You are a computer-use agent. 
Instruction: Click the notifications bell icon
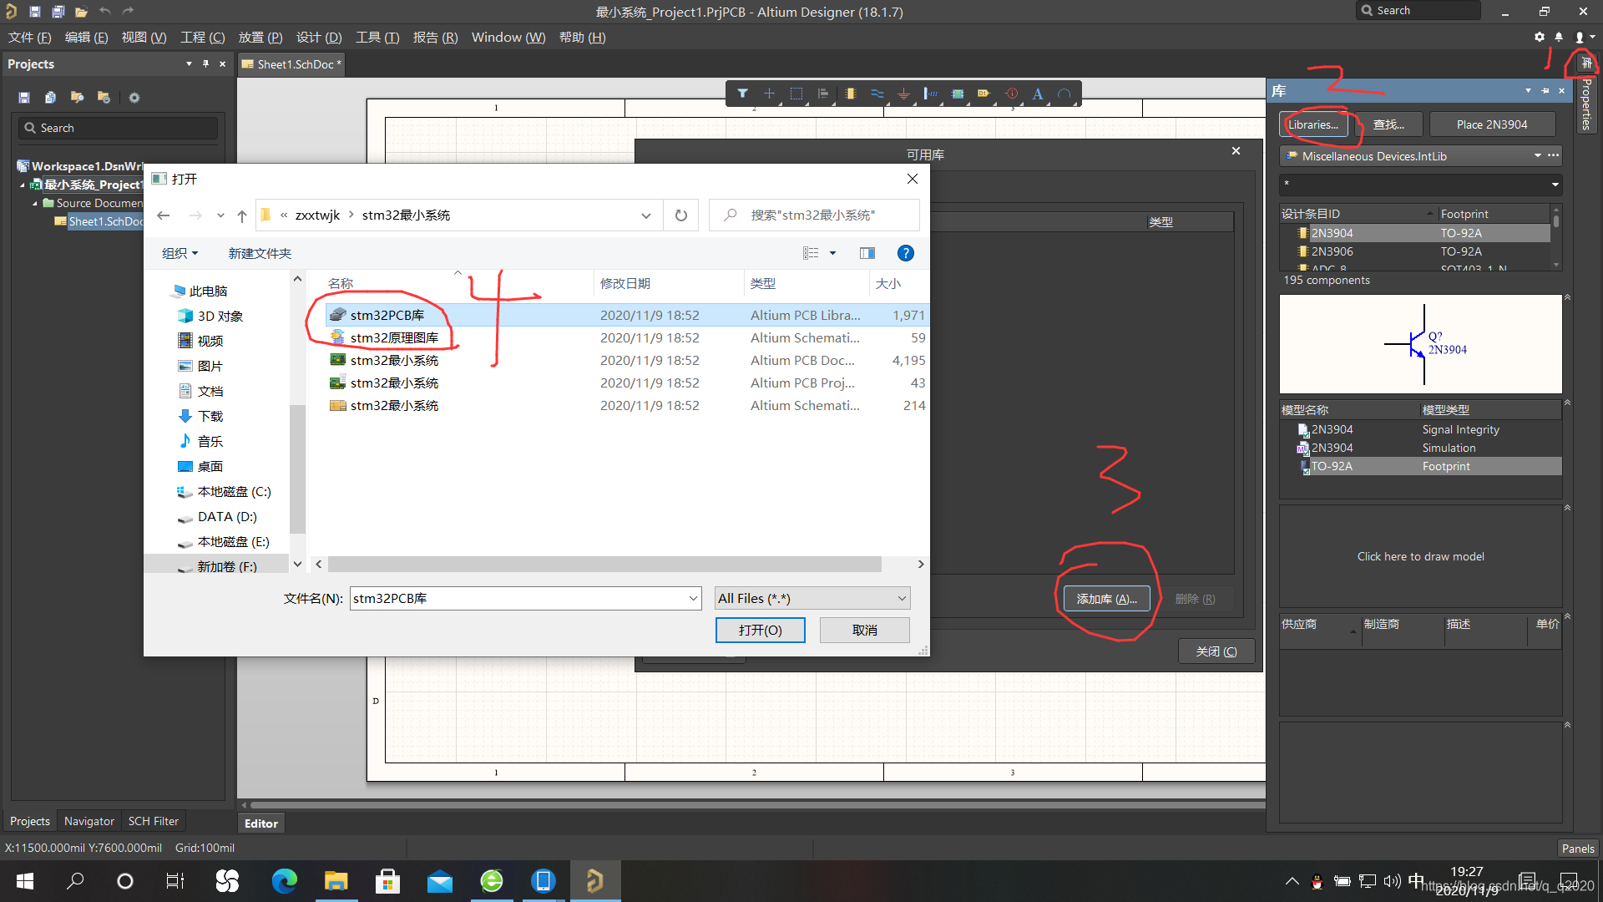[x=1559, y=38]
